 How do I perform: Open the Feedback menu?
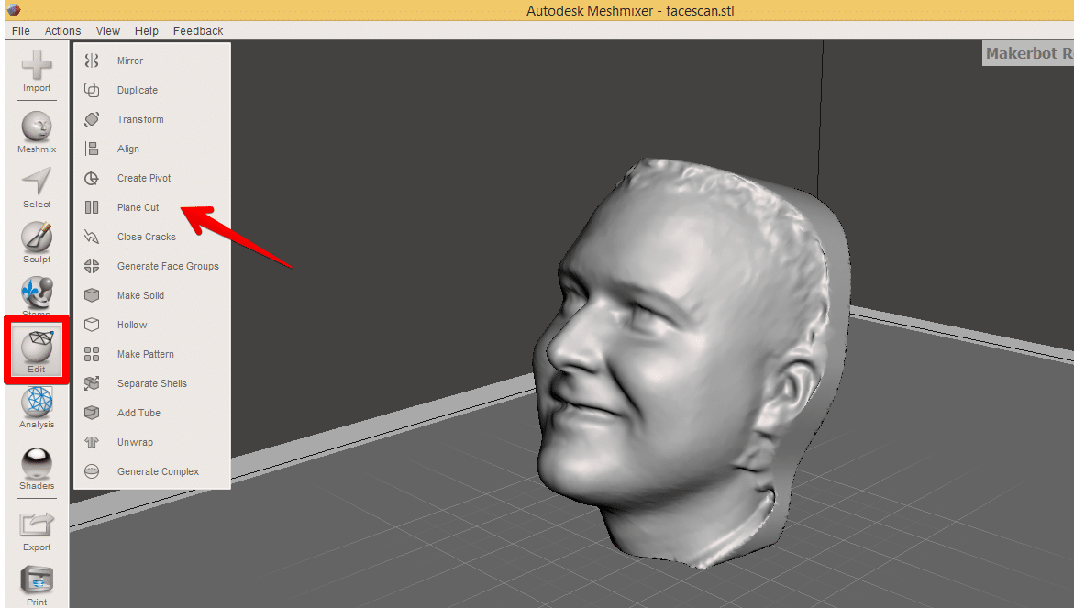click(198, 31)
